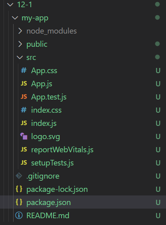Collapse the src folder chevron
The width and height of the screenshot is (166, 225).
(20, 58)
